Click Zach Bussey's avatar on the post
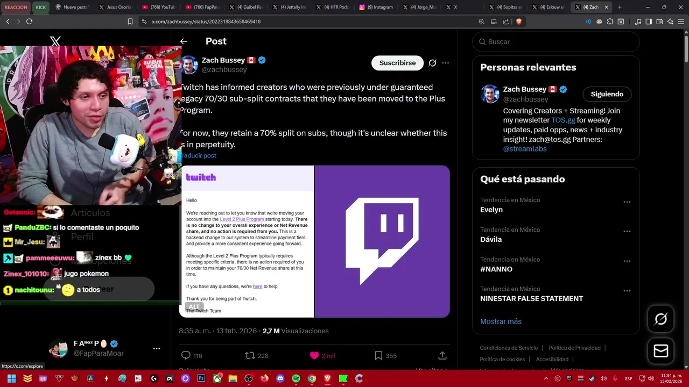This screenshot has width=689, height=387. point(189,65)
